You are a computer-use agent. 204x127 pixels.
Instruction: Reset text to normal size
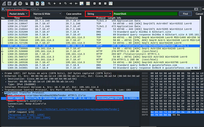coord(105,4)
